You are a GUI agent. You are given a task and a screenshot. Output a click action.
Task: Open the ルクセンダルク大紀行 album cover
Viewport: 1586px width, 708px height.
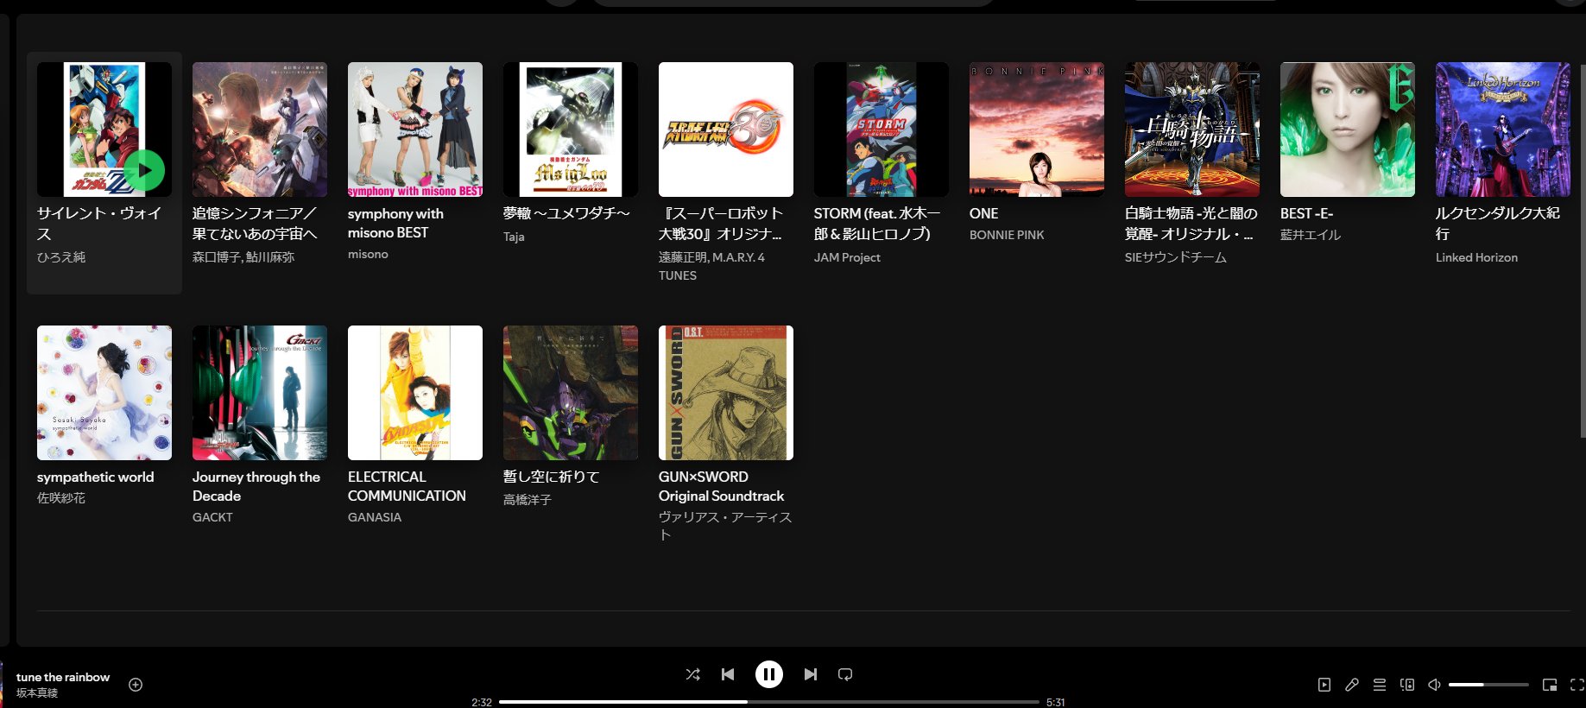tap(1503, 130)
